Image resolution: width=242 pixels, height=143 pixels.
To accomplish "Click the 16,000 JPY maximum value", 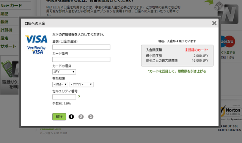I will click(x=200, y=61).
